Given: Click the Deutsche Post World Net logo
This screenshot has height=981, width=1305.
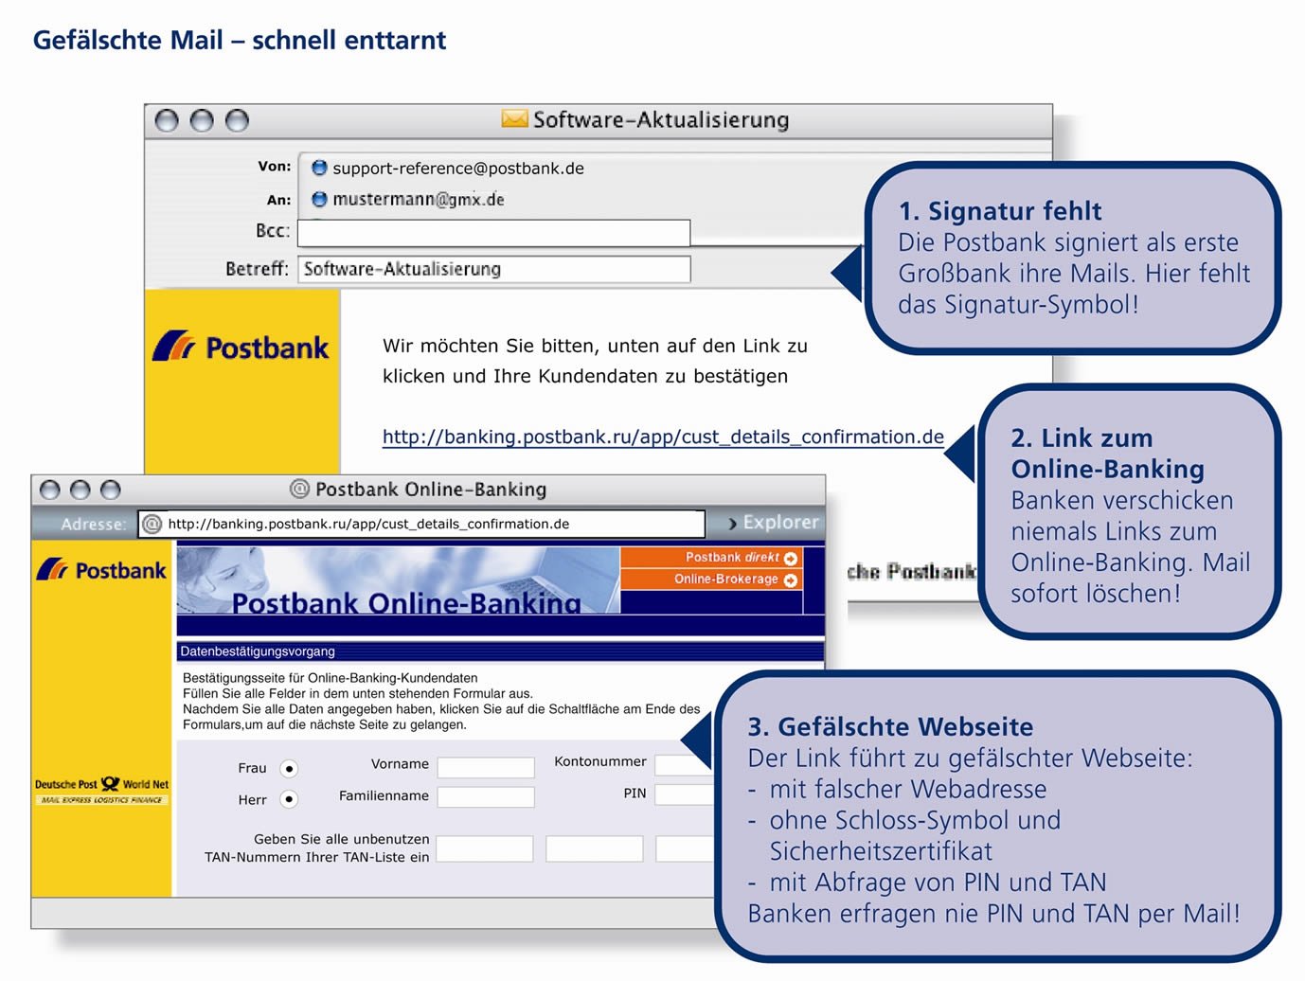Looking at the screenshot, I should [x=102, y=791].
